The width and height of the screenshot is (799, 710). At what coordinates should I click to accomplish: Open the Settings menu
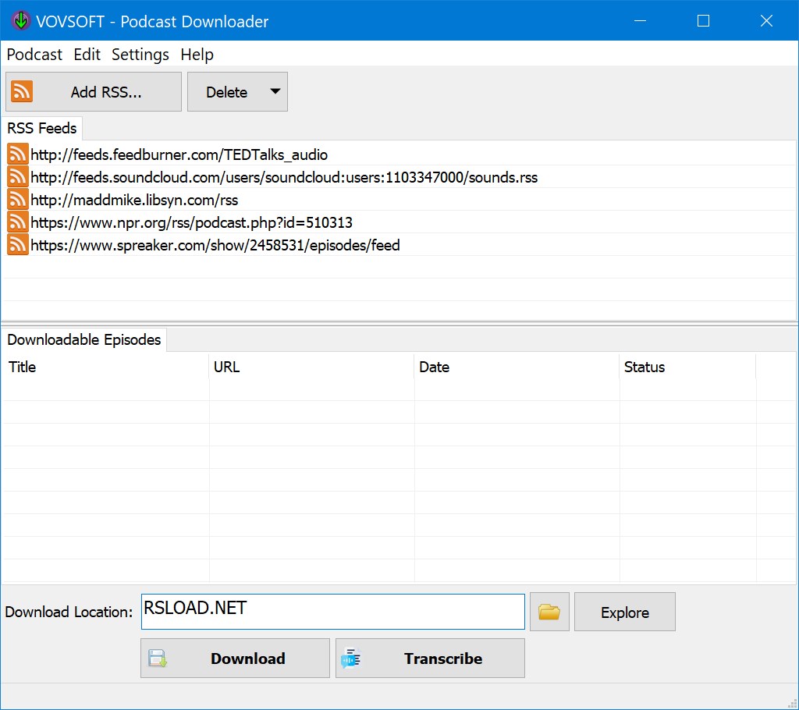[140, 55]
